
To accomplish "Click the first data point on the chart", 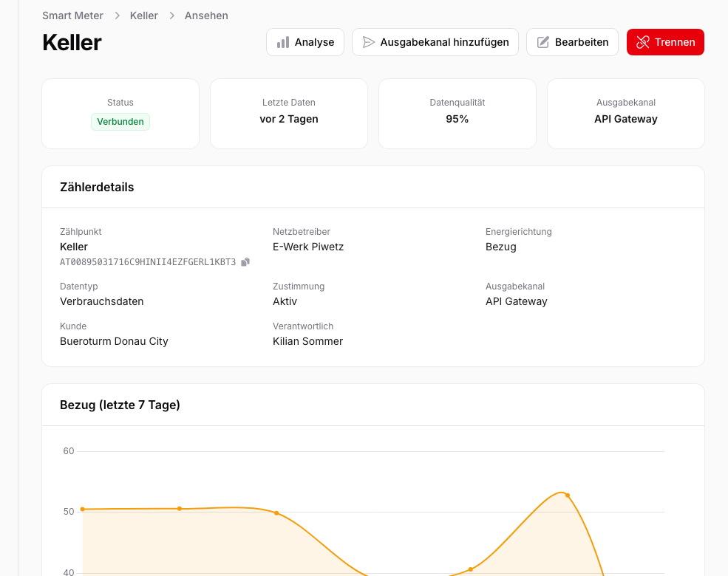I will click(x=81, y=510).
